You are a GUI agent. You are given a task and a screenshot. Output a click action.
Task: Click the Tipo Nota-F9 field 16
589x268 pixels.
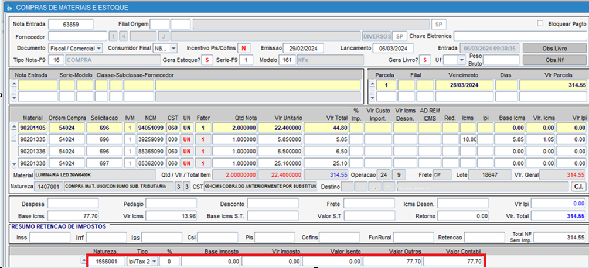[x=56, y=60]
